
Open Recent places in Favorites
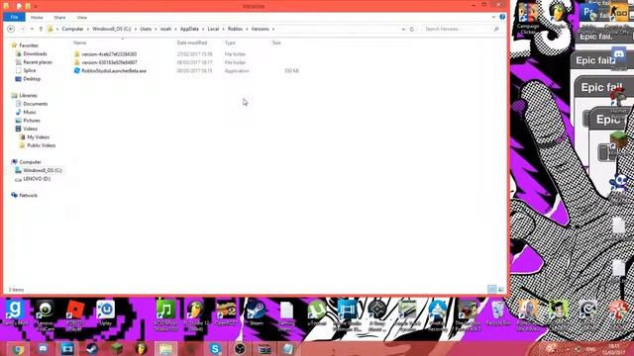tap(38, 62)
